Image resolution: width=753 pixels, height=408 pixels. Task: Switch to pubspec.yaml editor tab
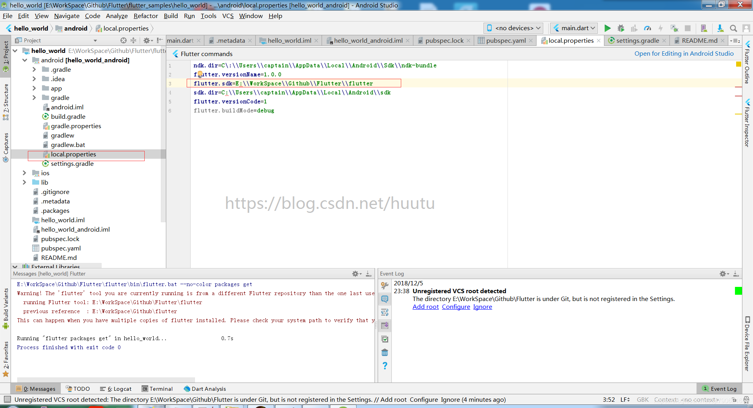coord(505,40)
